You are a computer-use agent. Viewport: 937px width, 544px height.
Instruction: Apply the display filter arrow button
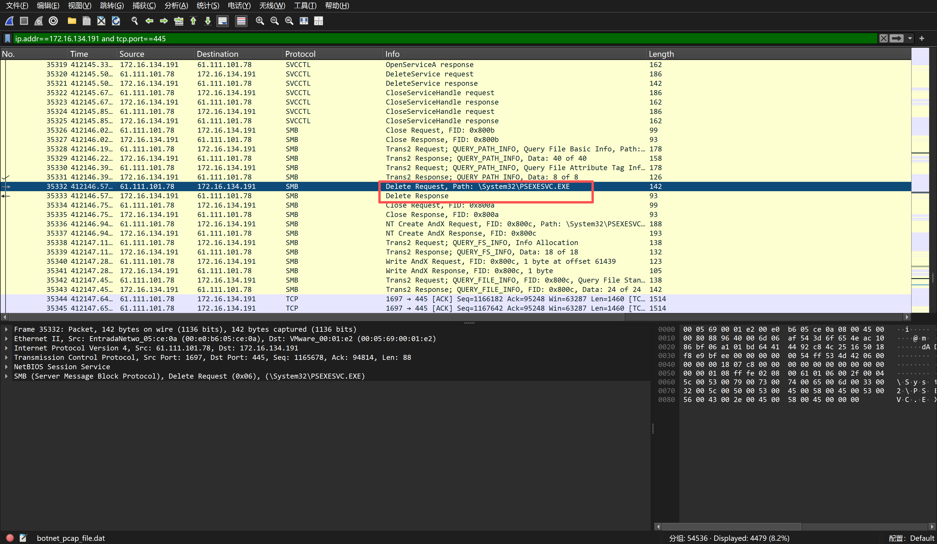pyautogui.click(x=897, y=38)
